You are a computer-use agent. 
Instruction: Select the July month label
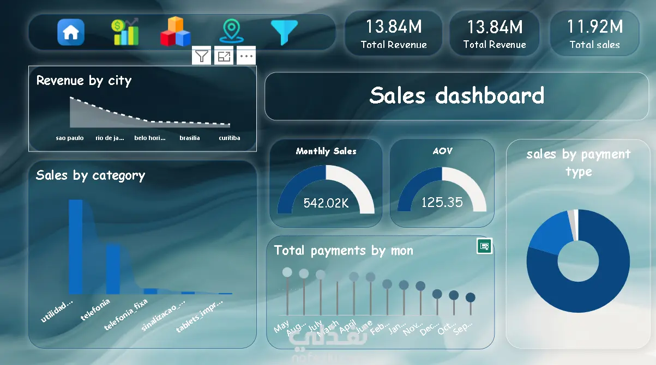pos(316,327)
